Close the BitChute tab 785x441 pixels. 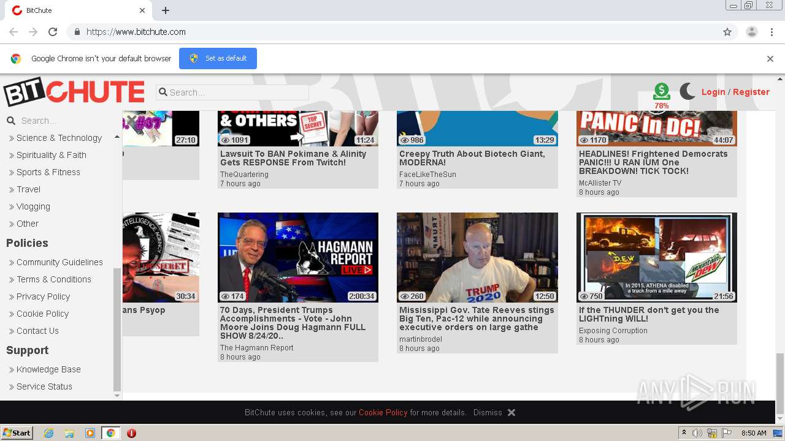pyautogui.click(x=142, y=10)
